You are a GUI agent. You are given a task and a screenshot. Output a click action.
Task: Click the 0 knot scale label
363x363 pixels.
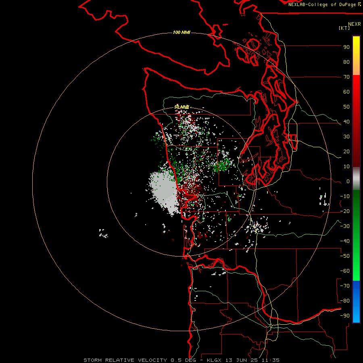pyautogui.click(x=348, y=181)
